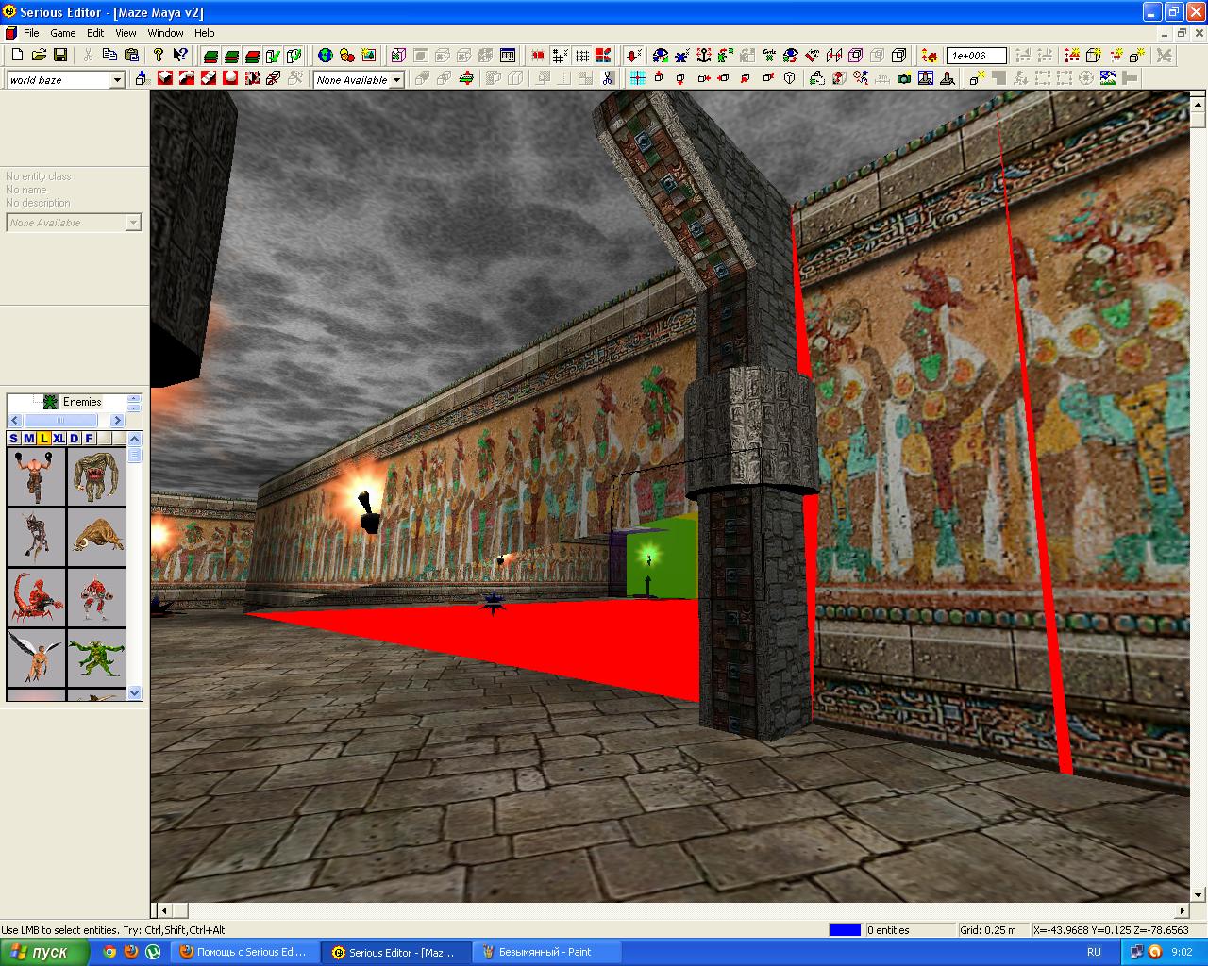Click the Windows Start button 'пуск'
Screen dimensions: 1208x966
(x=45, y=953)
